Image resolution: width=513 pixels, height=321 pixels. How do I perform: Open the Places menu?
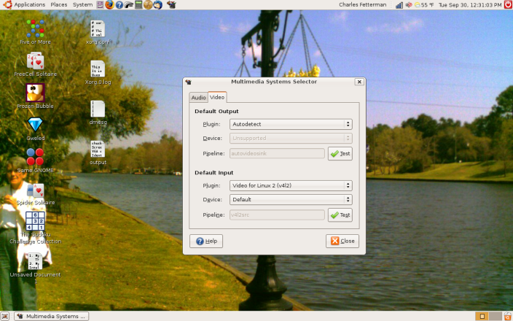(59, 4)
